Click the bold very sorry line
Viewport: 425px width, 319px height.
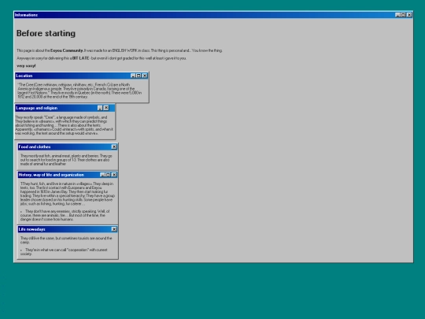pyautogui.click(x=26, y=65)
